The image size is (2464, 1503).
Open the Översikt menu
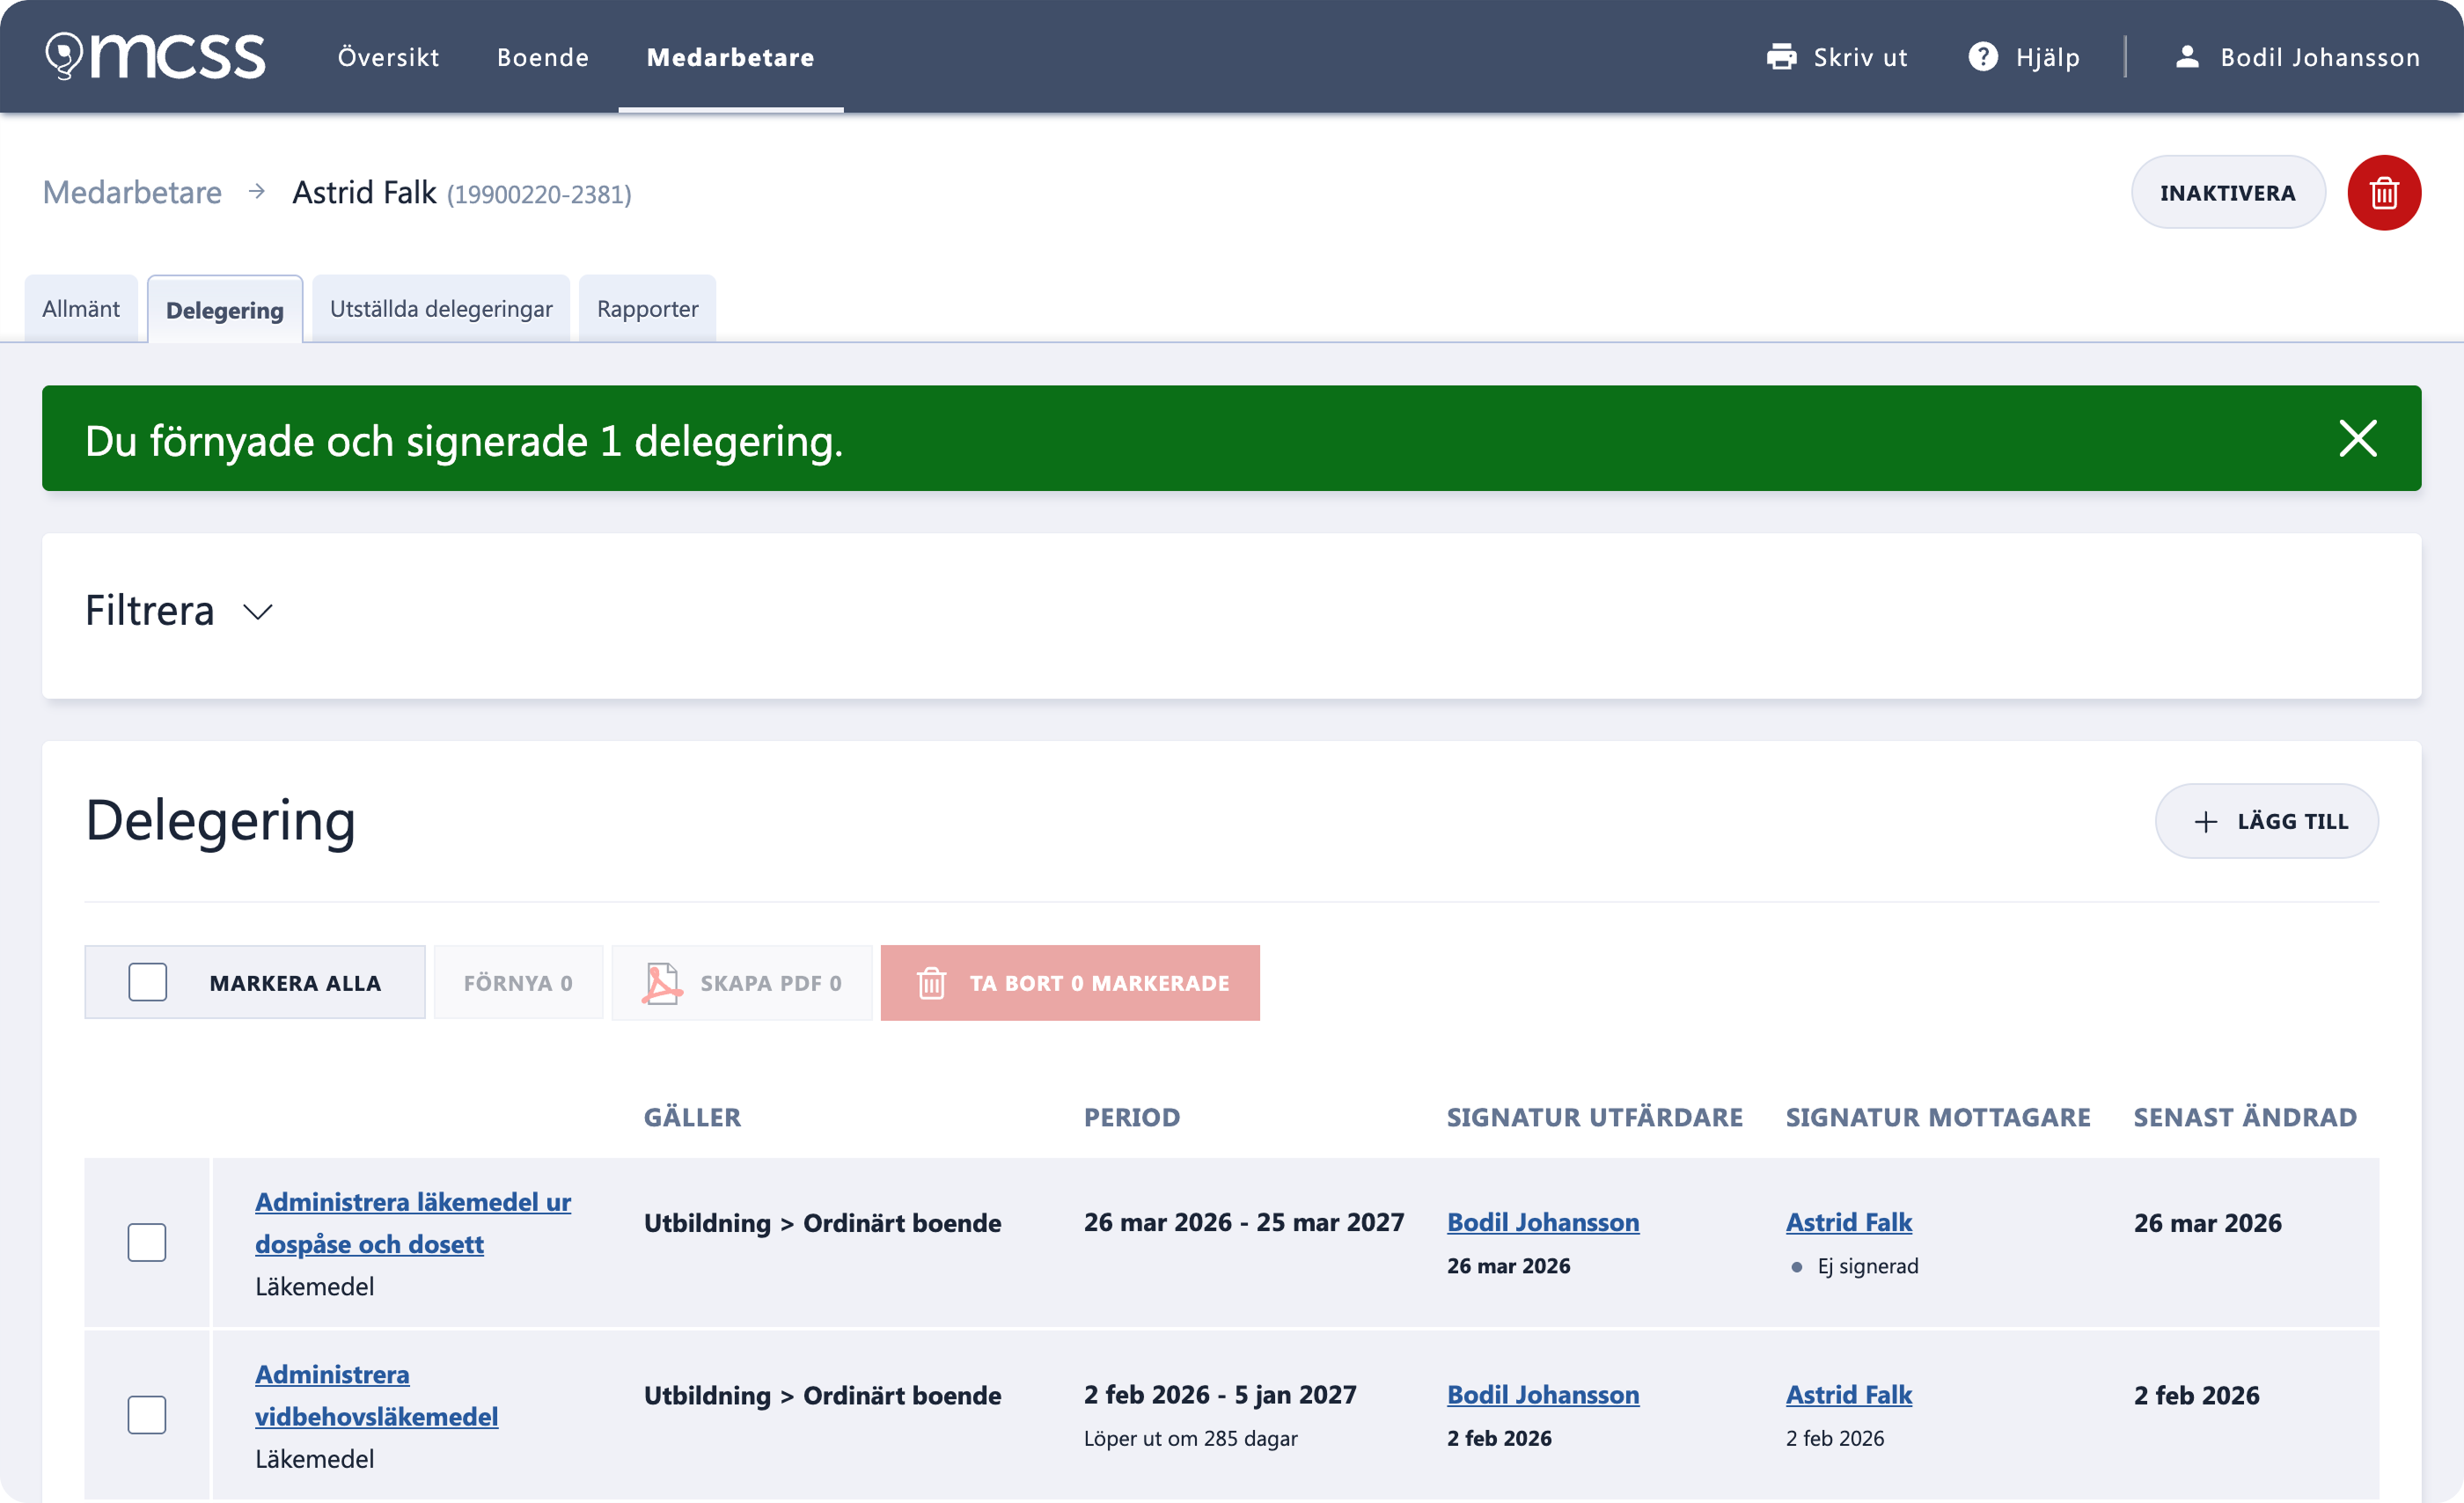[x=388, y=57]
